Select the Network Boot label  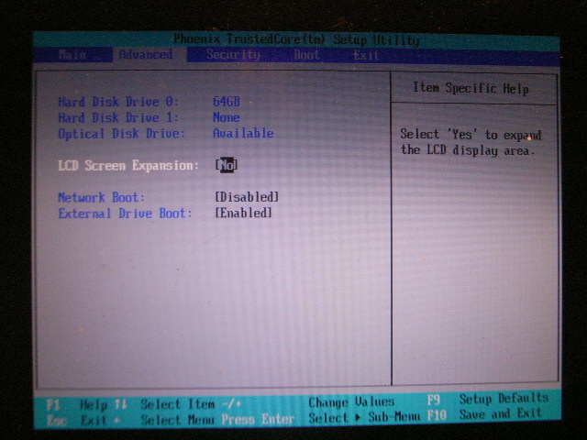[101, 197]
